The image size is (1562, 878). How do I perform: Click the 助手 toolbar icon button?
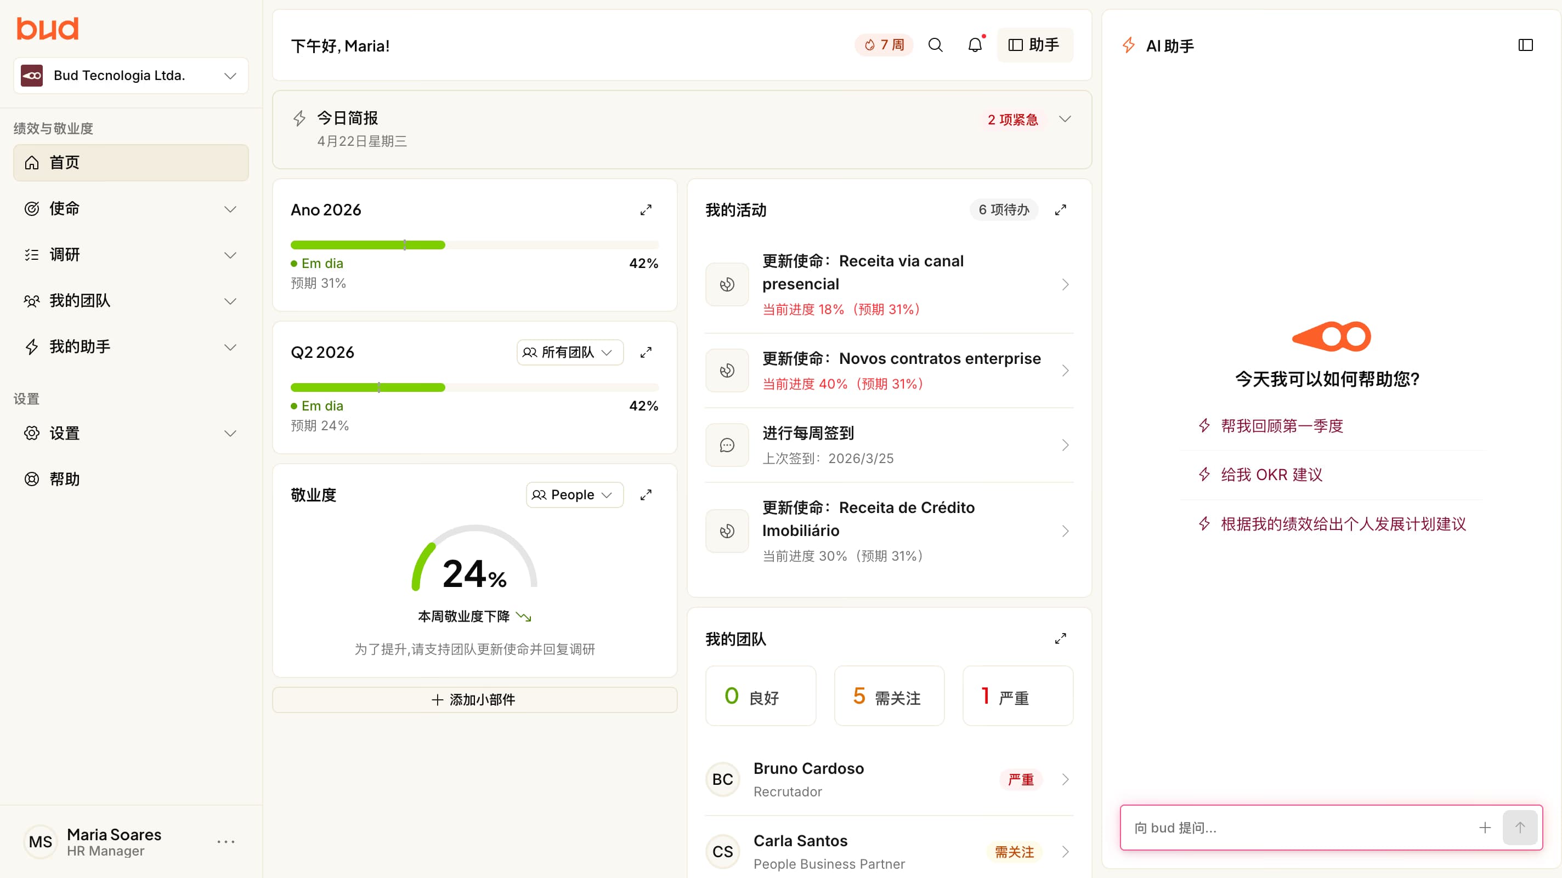point(1035,45)
